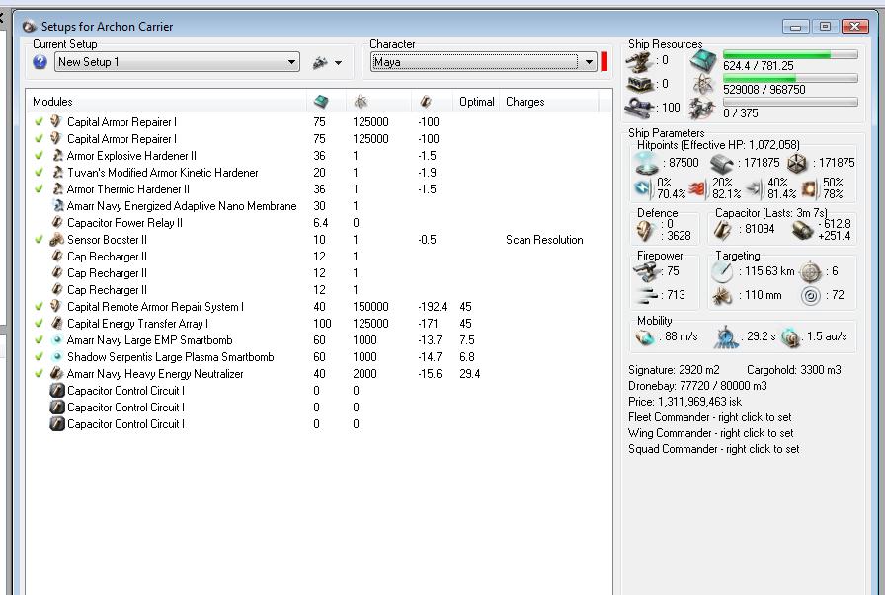Click the targeting range icon at 115.63 km
Screen dimensions: 885x595
[x=722, y=271]
